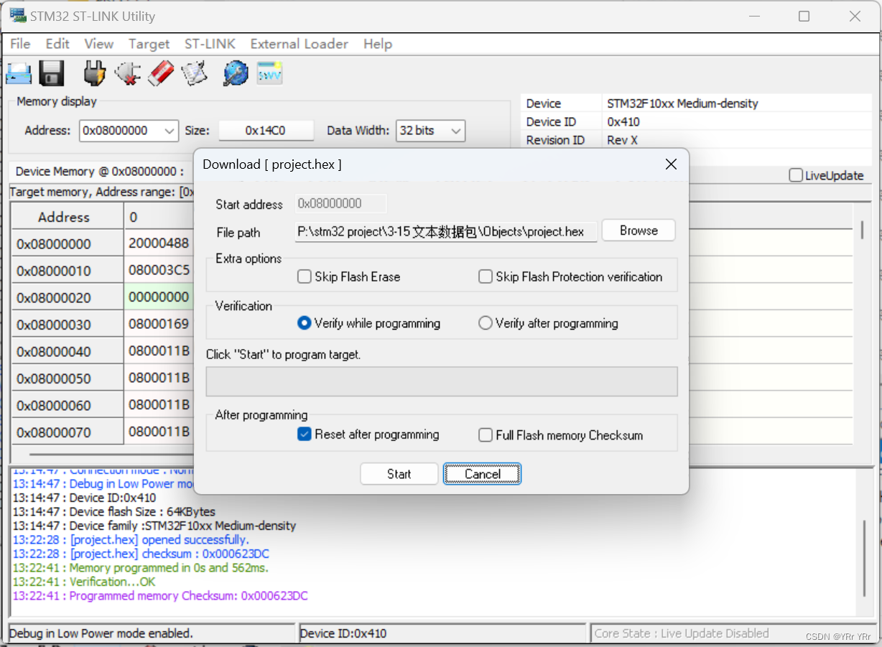The image size is (882, 647).
Task: Select address row 0x08000010
Action: click(x=68, y=271)
